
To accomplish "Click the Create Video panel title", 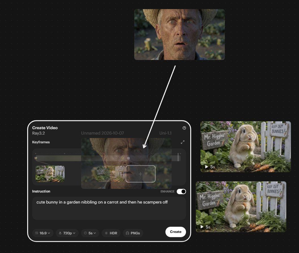I will [x=45, y=128].
